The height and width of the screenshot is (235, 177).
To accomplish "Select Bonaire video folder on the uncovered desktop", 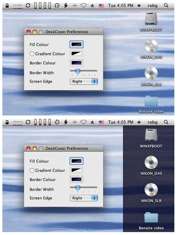I will coord(151,101).
